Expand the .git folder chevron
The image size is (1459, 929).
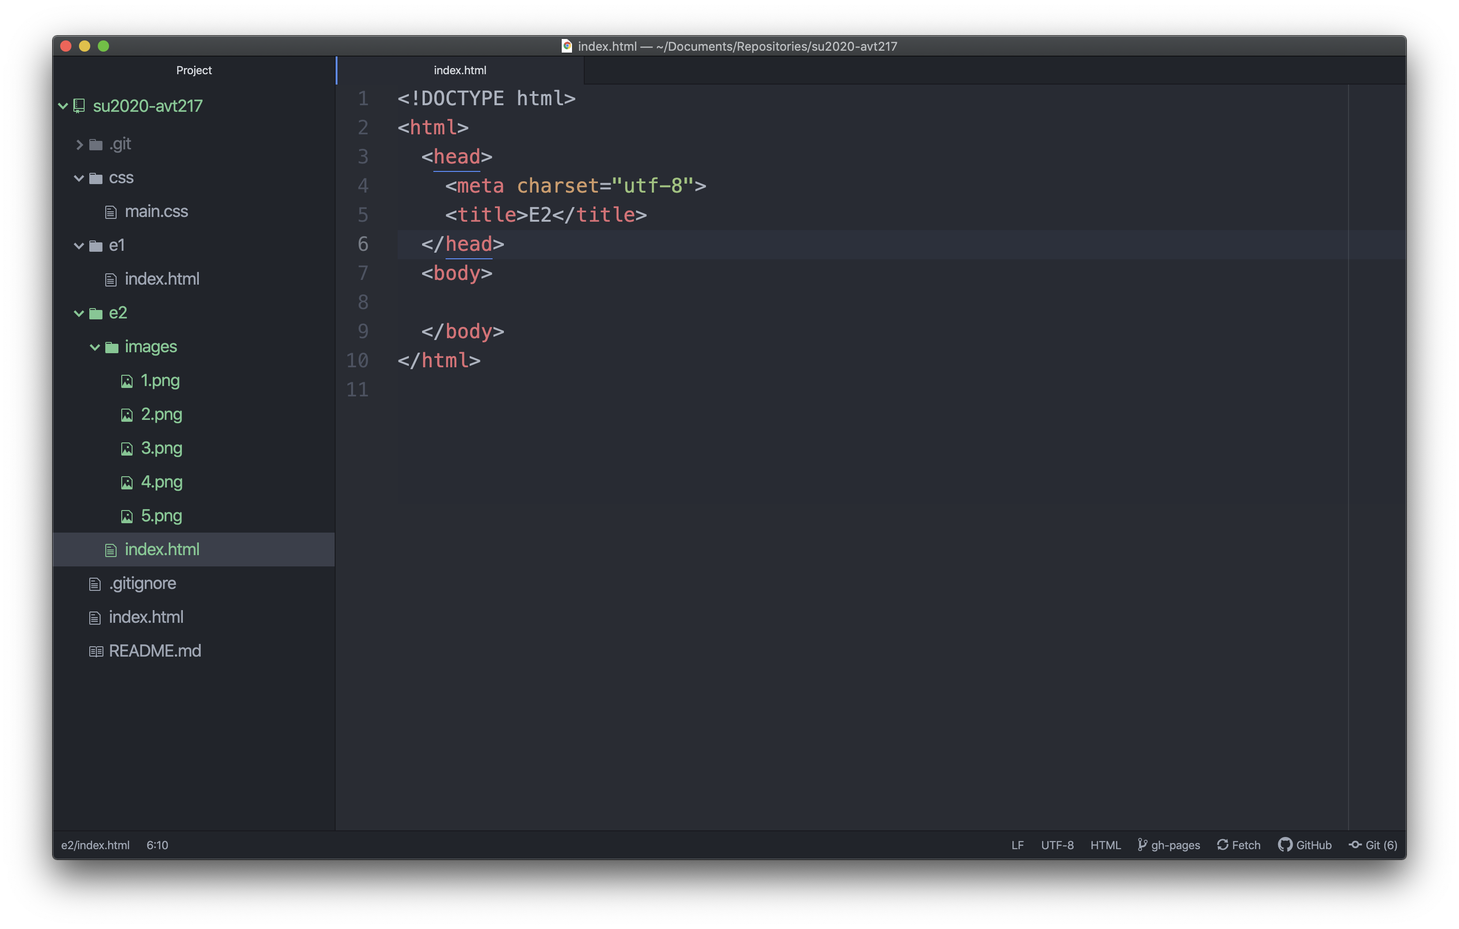click(79, 144)
